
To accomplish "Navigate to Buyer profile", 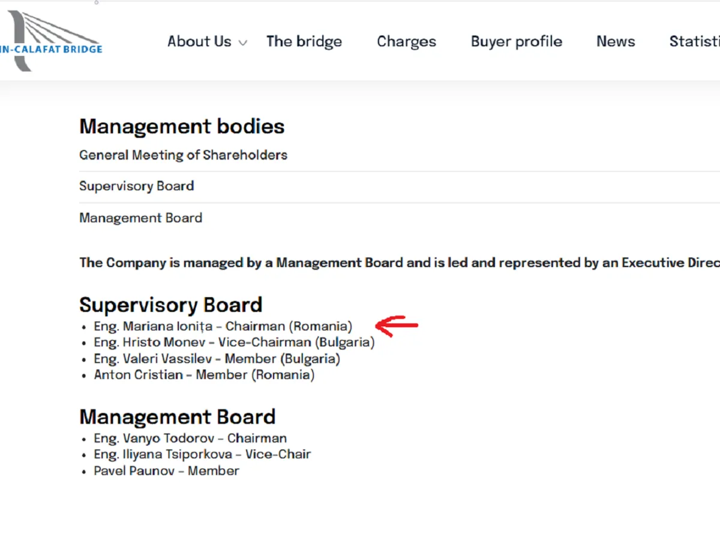I will click(x=516, y=41).
